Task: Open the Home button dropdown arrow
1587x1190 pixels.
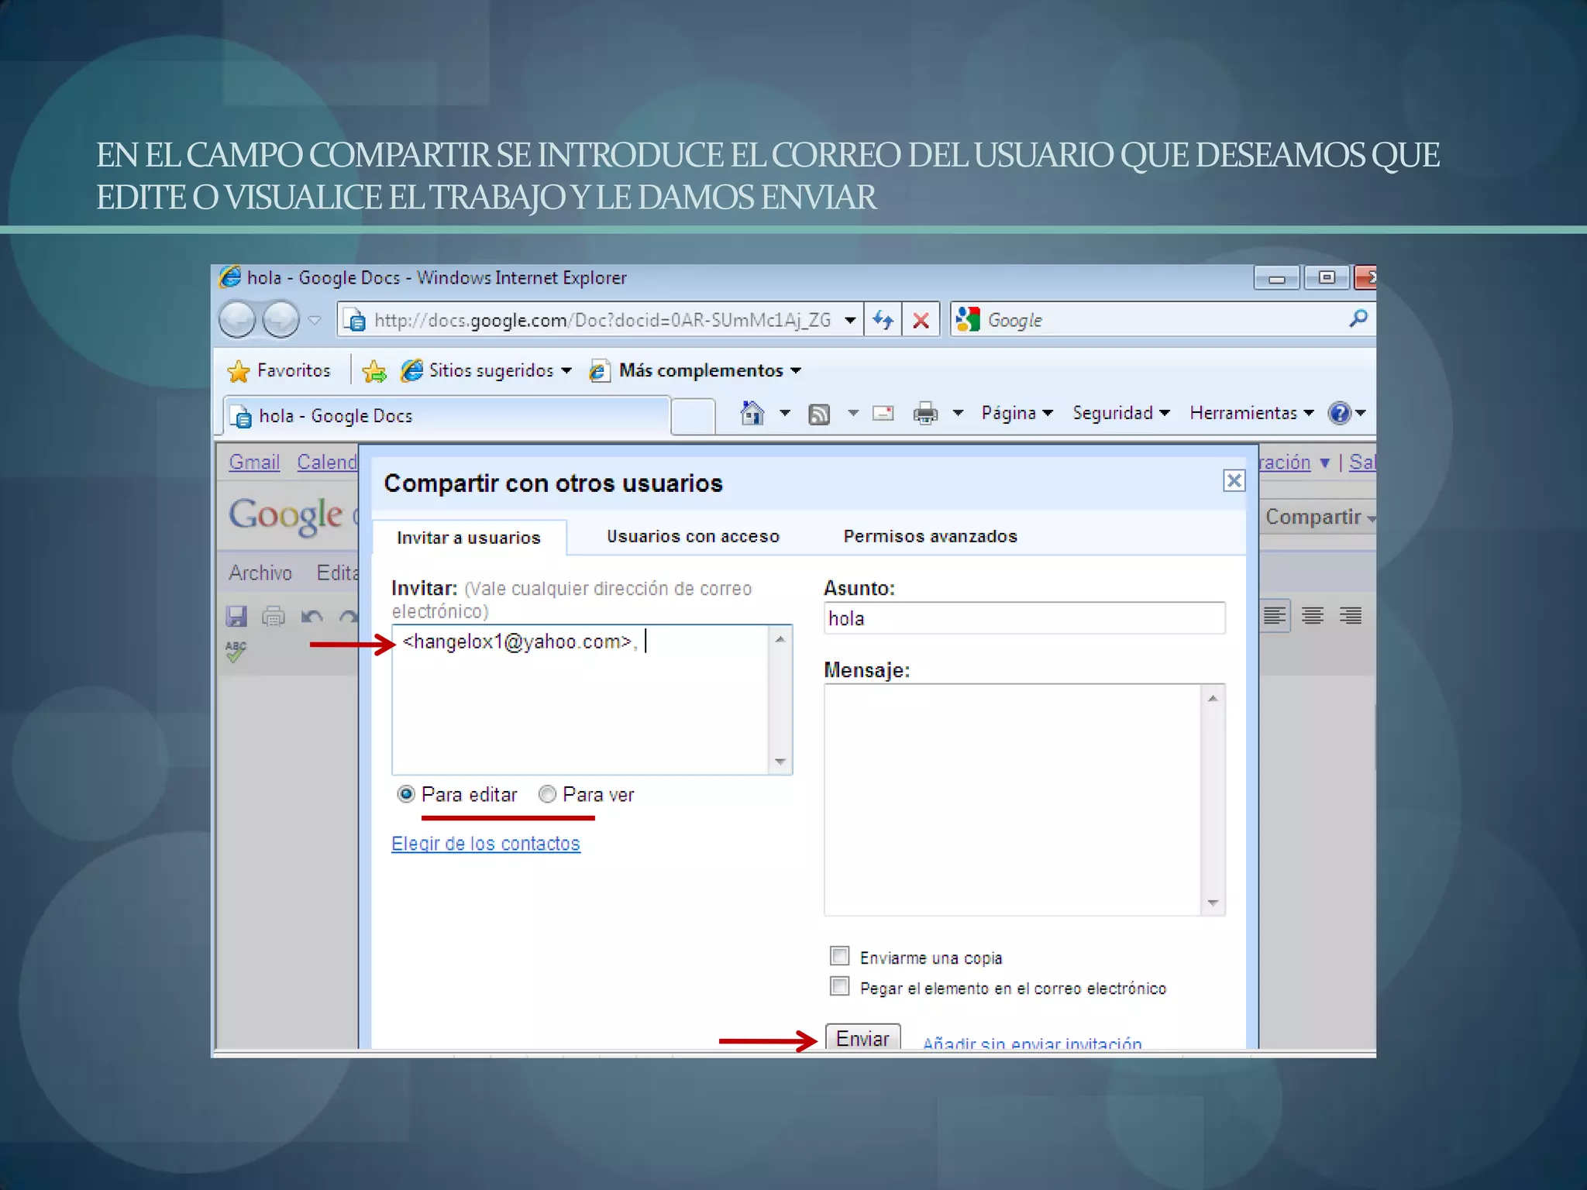Action: [x=785, y=413]
